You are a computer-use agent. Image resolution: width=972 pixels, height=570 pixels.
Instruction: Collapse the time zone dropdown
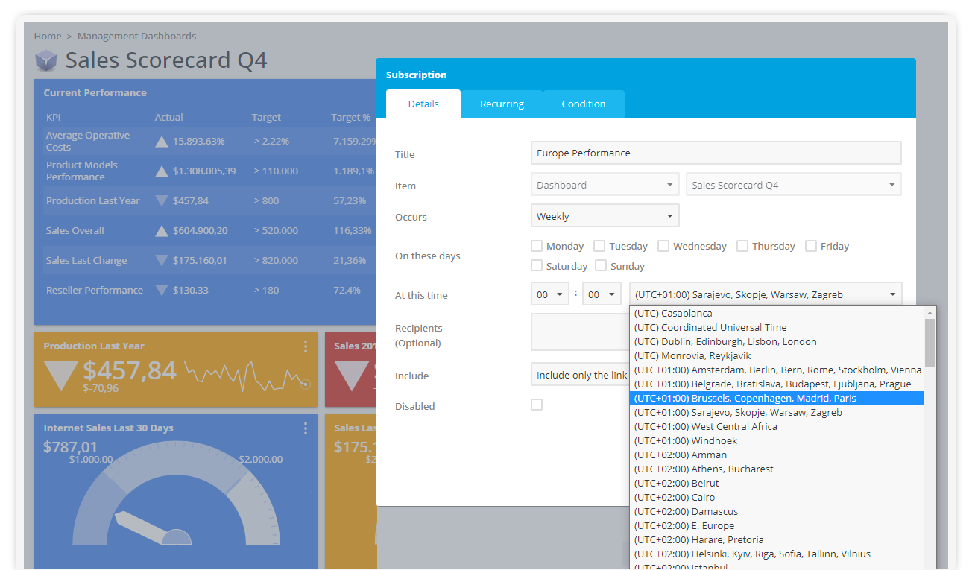[x=766, y=294]
